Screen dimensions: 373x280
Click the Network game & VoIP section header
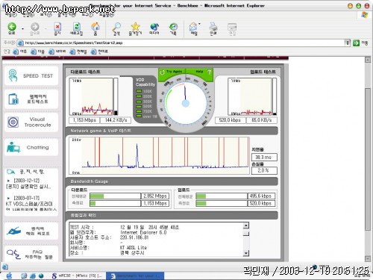pos(101,131)
